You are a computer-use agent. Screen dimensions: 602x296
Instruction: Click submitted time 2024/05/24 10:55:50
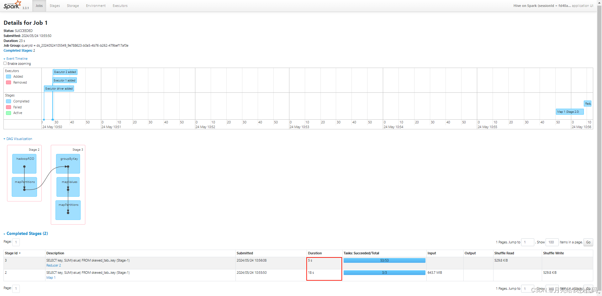point(251,273)
